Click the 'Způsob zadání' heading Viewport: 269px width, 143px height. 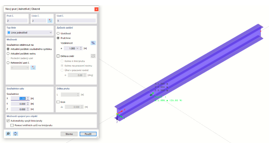[x=65, y=27]
